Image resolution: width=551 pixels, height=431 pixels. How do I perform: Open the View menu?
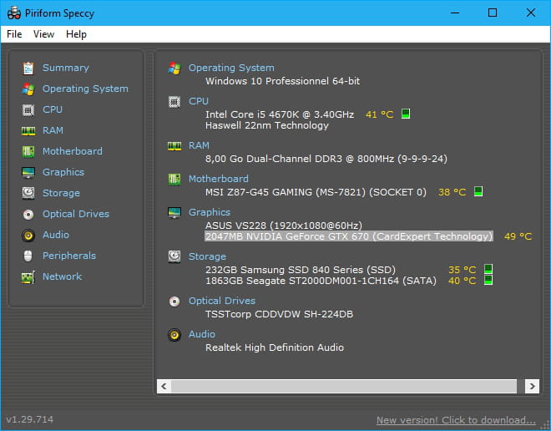coord(44,34)
